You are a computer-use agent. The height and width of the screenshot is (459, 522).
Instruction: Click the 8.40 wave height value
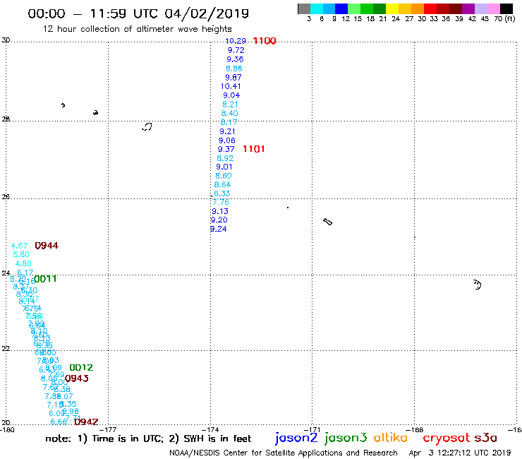tap(230, 113)
